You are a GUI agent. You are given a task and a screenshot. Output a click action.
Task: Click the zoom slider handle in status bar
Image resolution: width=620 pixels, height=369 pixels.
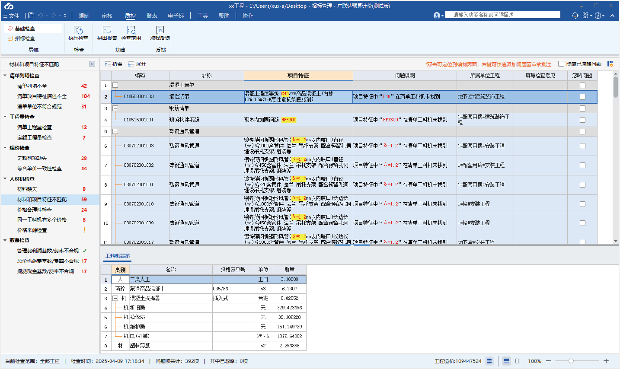point(571,361)
